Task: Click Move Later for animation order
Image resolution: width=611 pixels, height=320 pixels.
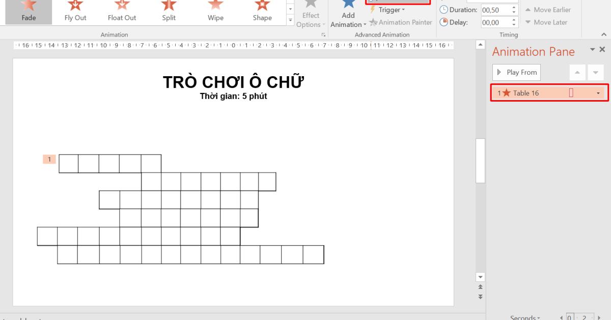Action: coord(550,22)
